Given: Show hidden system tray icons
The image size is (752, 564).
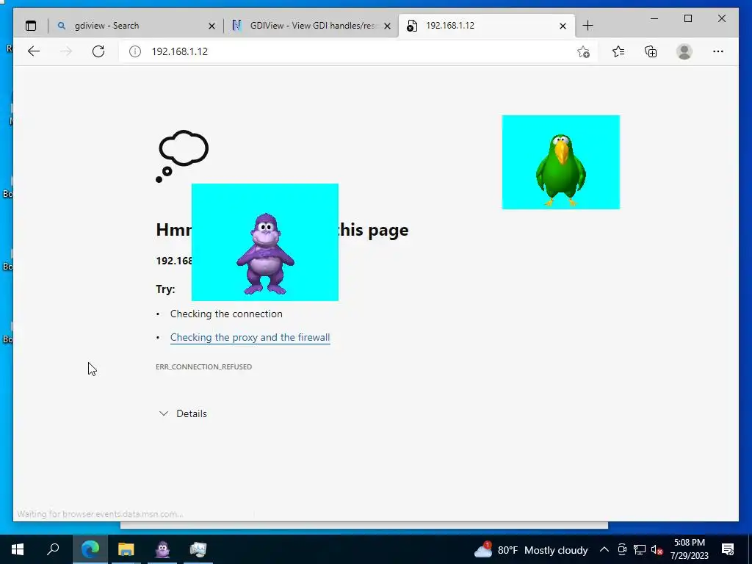Looking at the screenshot, I should coord(604,549).
